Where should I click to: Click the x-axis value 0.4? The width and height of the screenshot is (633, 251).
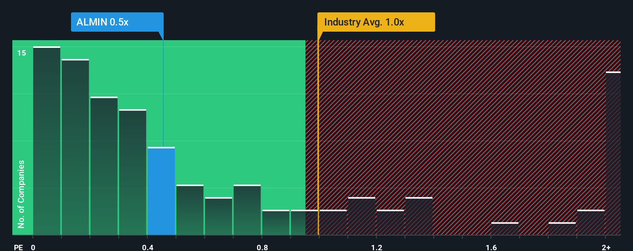tap(148, 247)
